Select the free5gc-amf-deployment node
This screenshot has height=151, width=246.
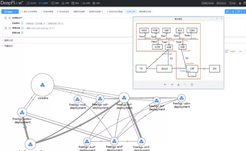[115, 141]
